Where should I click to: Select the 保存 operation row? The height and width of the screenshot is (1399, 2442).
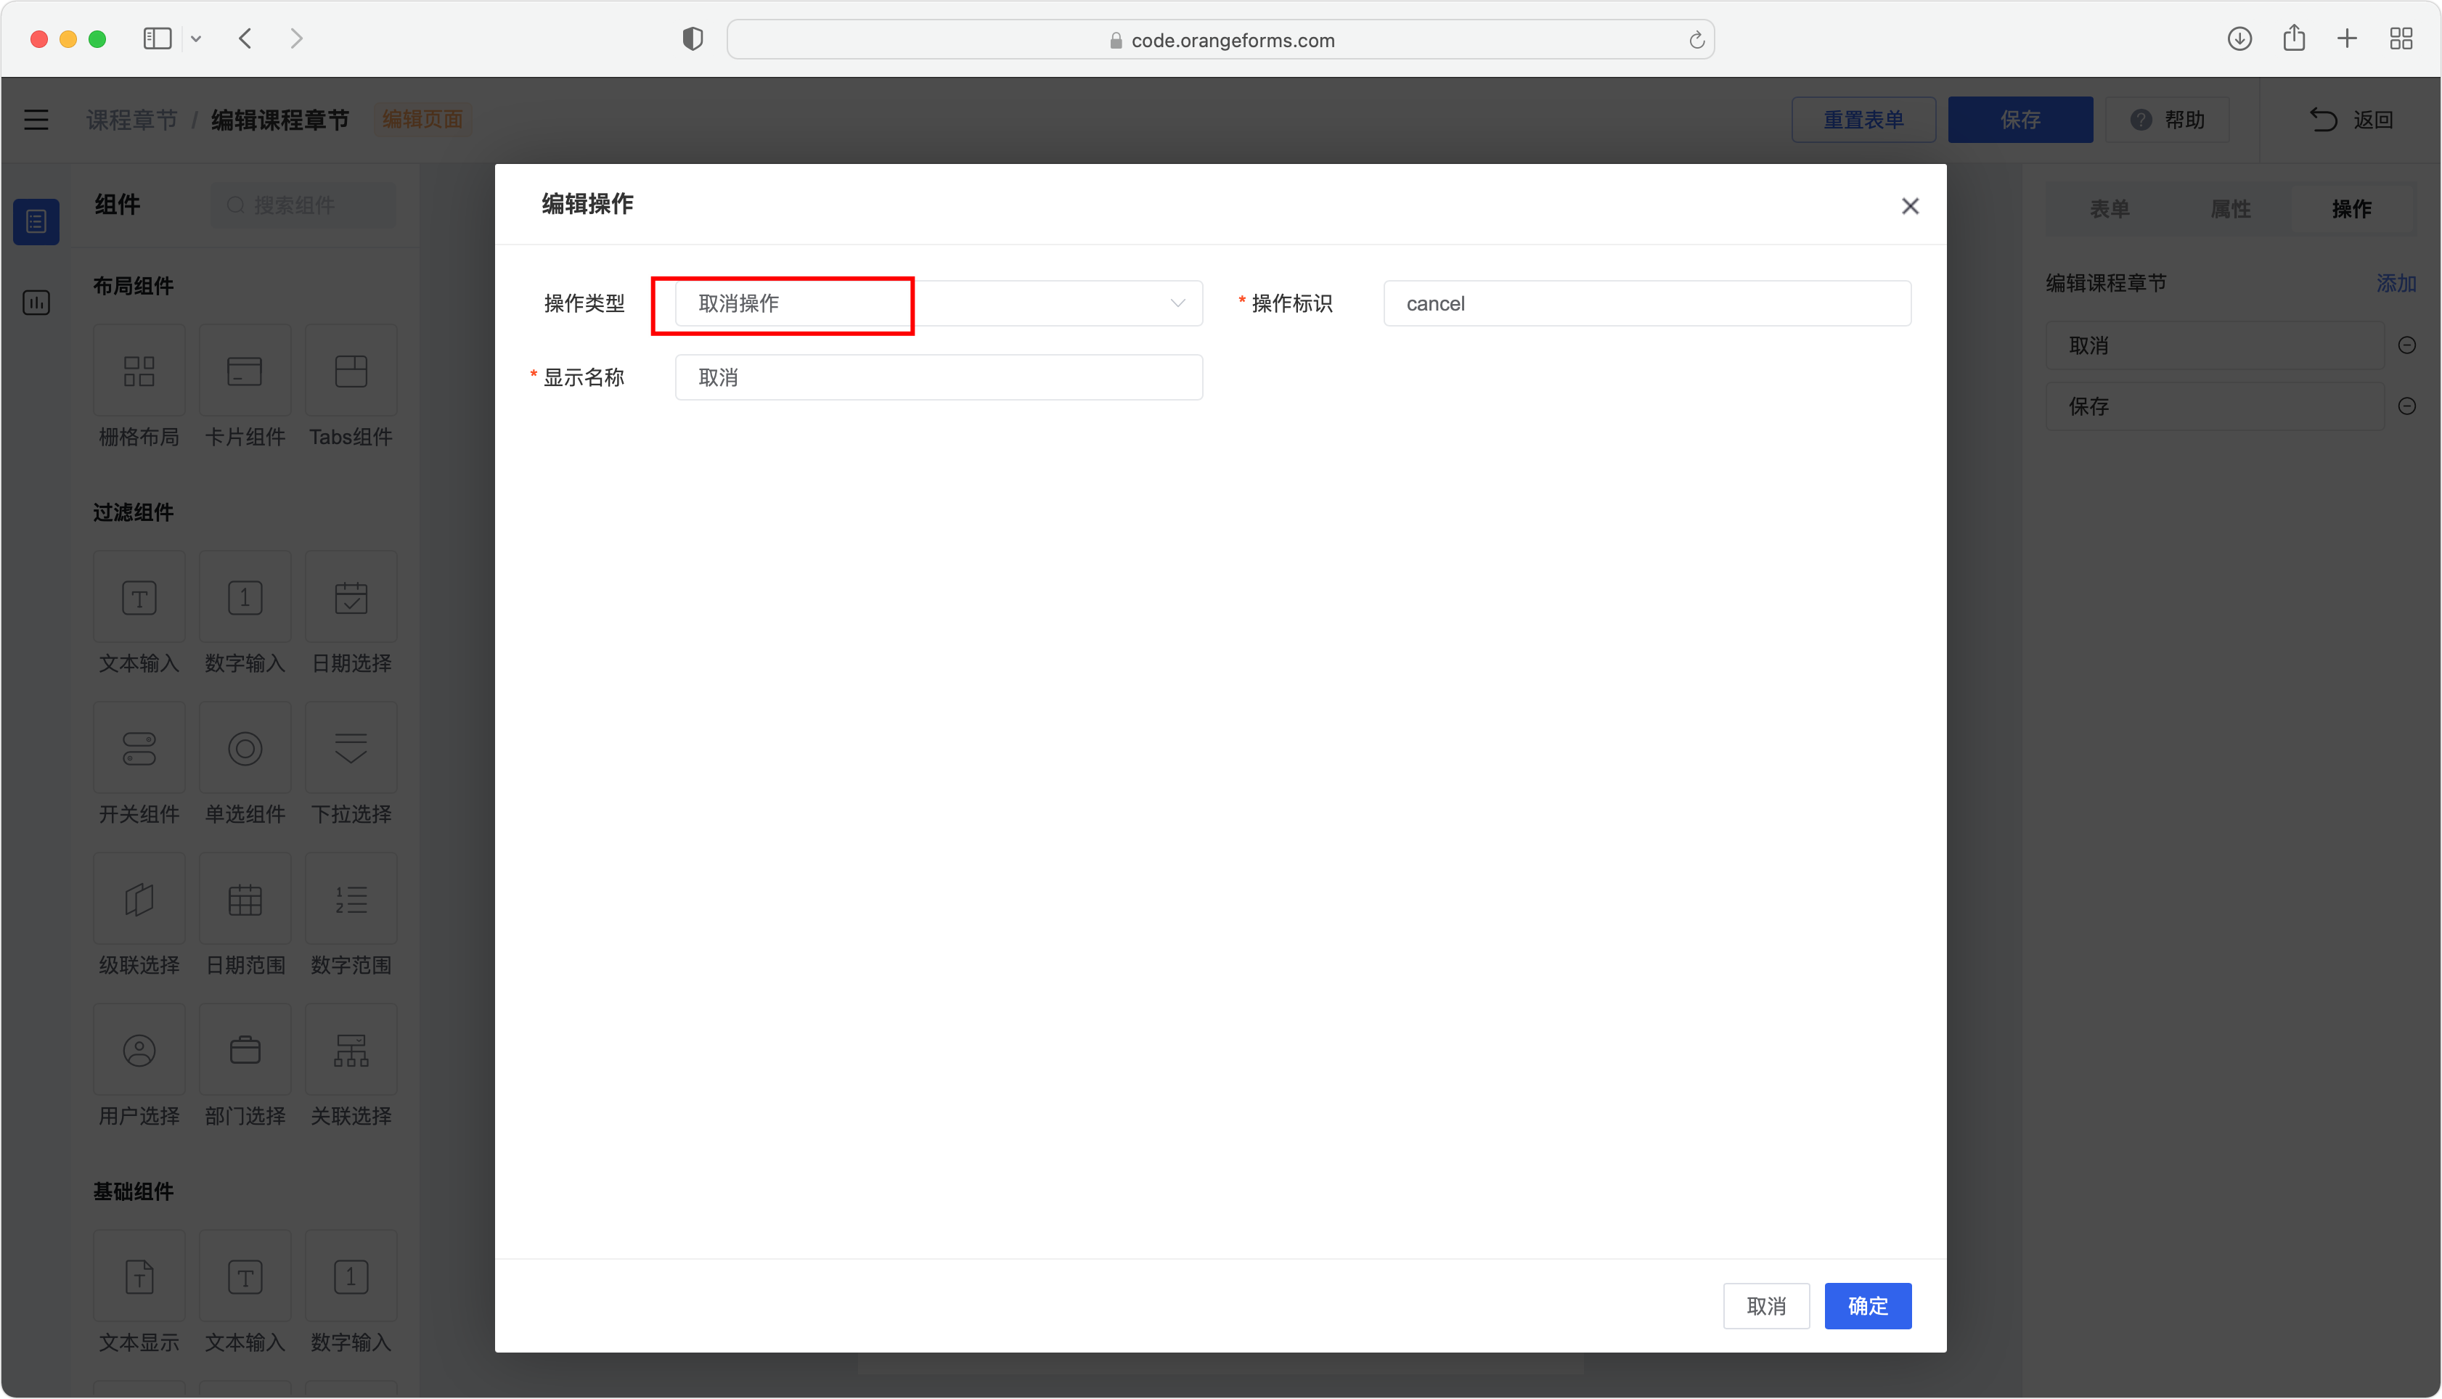point(2214,406)
